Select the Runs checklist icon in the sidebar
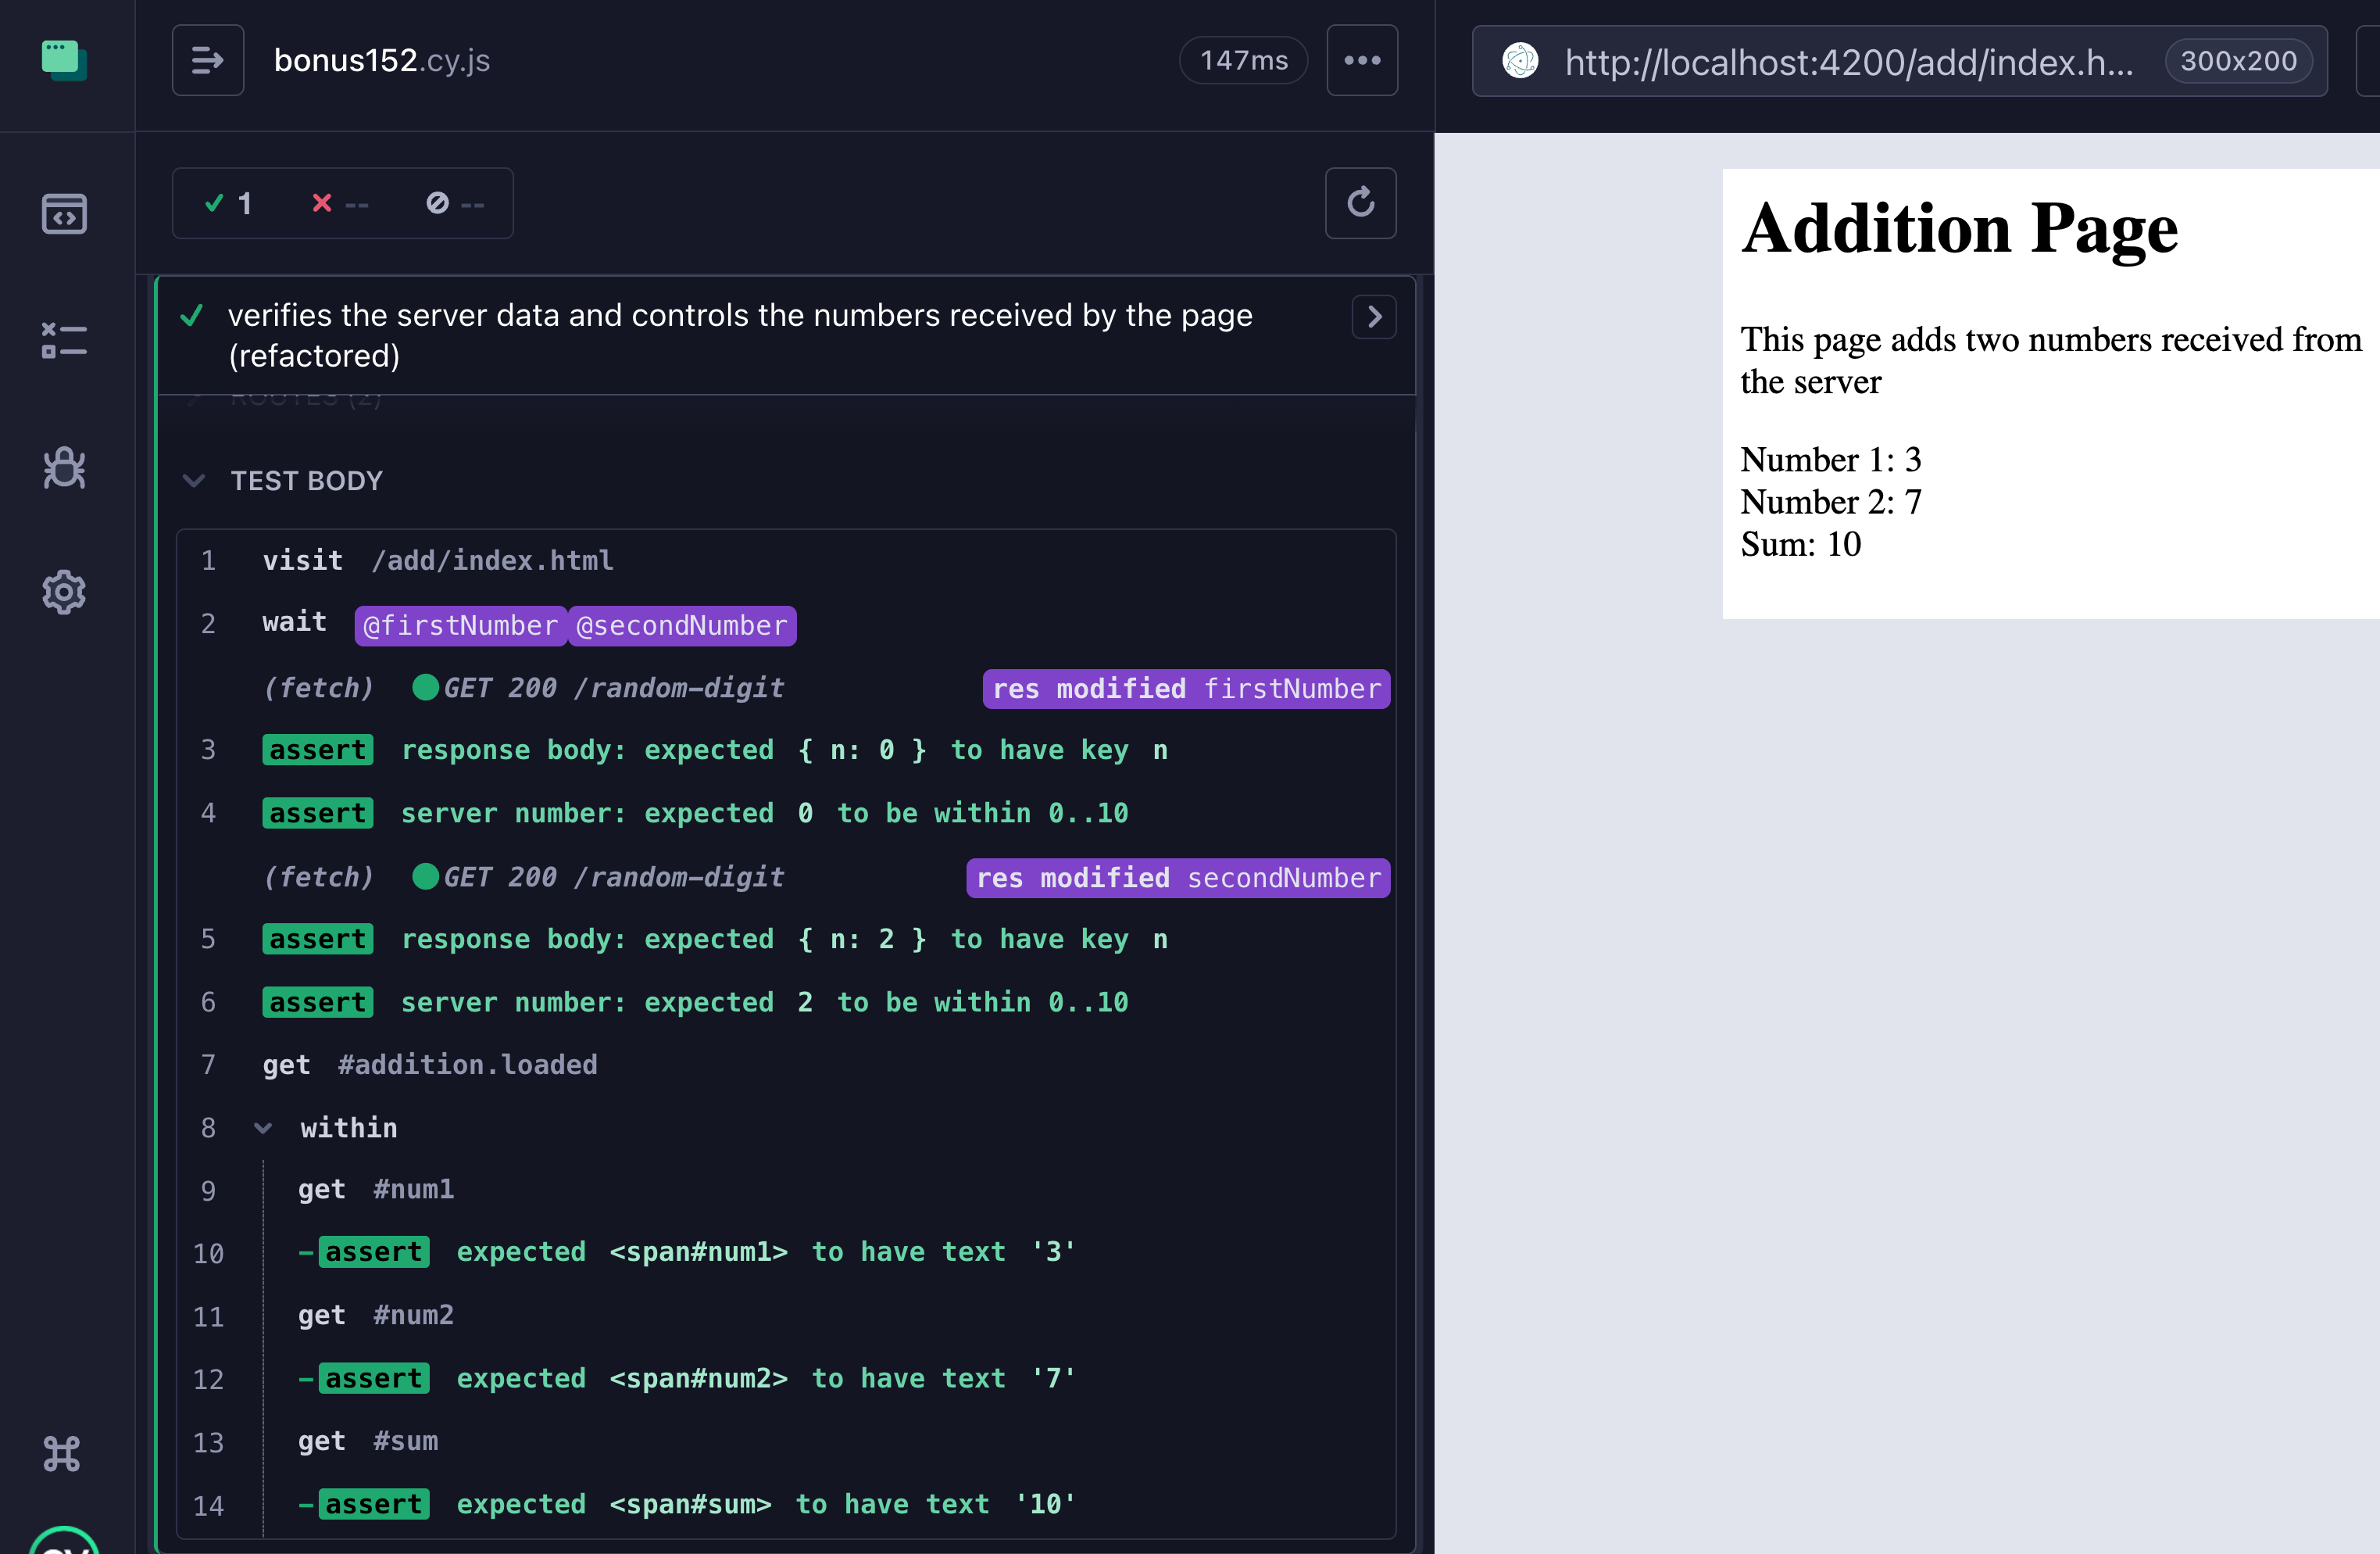Image resolution: width=2380 pixels, height=1554 pixels. (63, 340)
